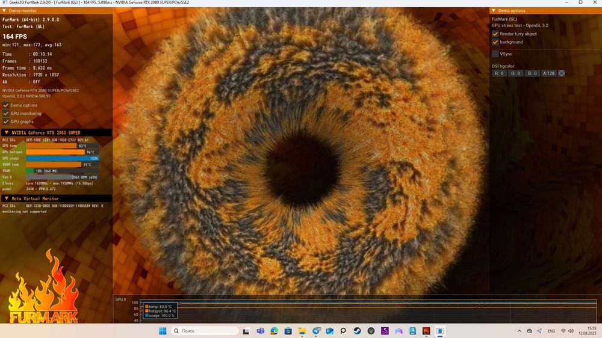
Task: Click the A:128 alpha field
Action: pos(548,73)
